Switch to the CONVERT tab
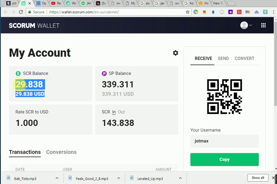 244,59
